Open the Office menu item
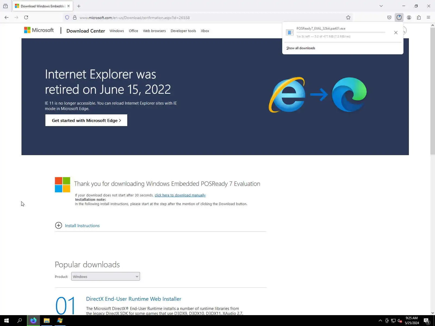Image resolution: width=435 pixels, height=326 pixels. (x=133, y=31)
